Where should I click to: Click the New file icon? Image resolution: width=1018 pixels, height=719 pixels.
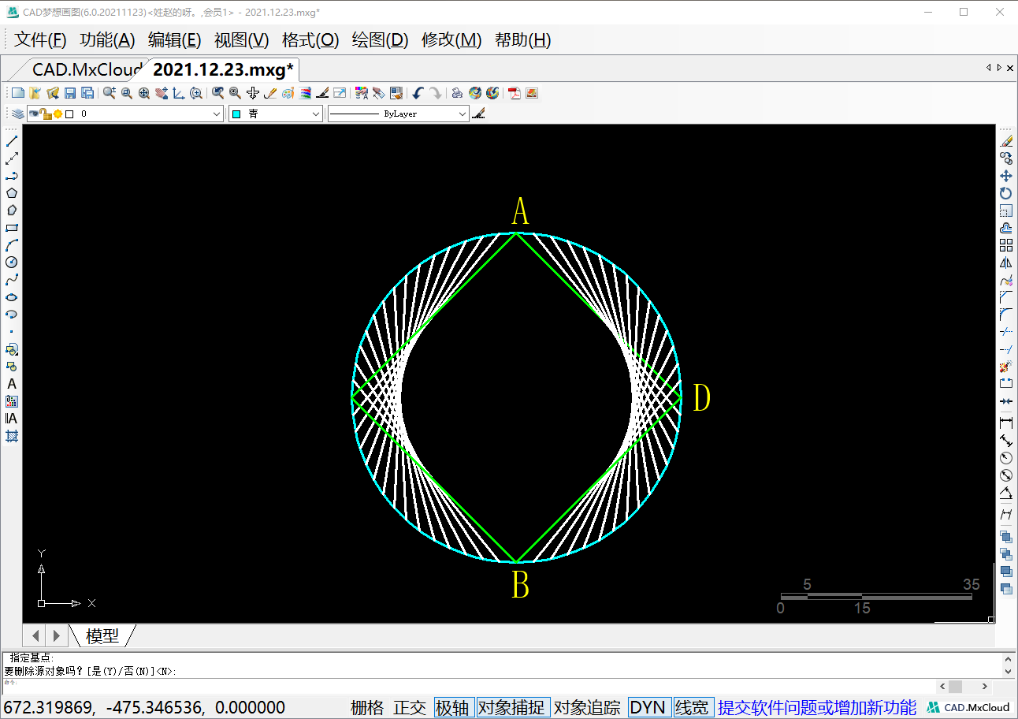coord(17,93)
